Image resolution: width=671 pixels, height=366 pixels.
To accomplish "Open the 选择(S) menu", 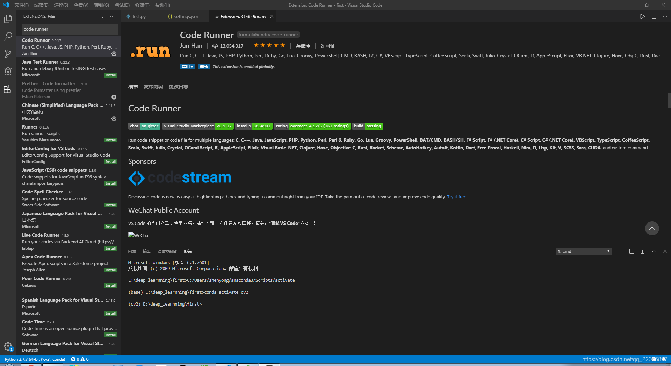I will [x=61, y=5].
